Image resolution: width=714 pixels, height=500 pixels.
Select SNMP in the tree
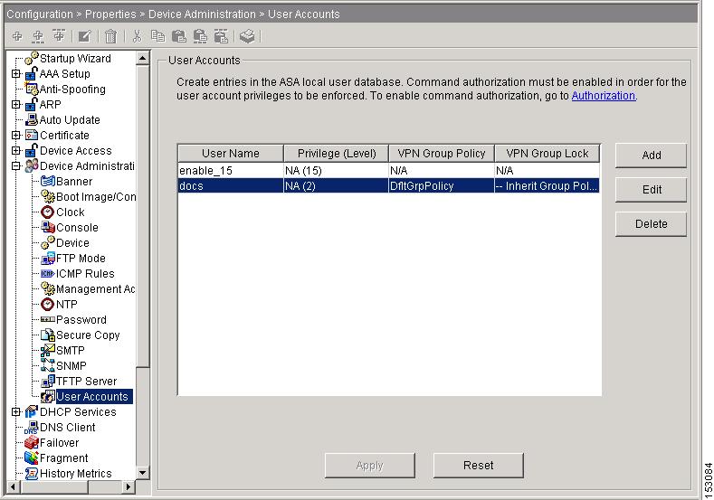tap(71, 365)
